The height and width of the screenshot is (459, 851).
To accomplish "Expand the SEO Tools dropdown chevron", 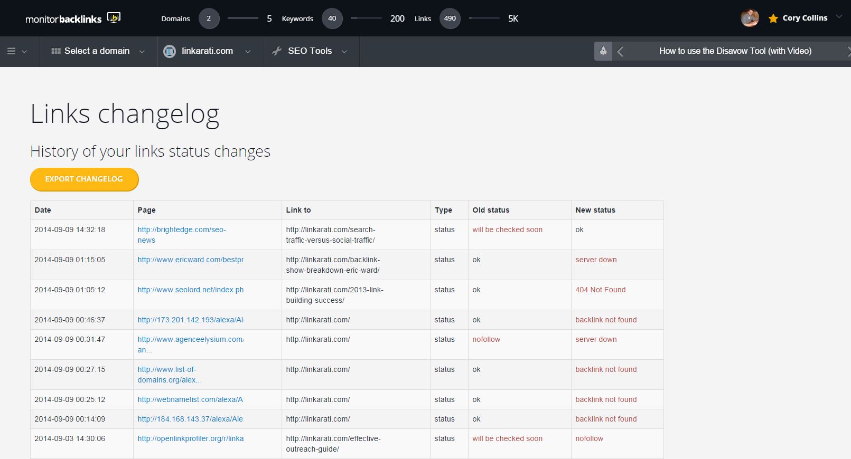I will coord(344,52).
